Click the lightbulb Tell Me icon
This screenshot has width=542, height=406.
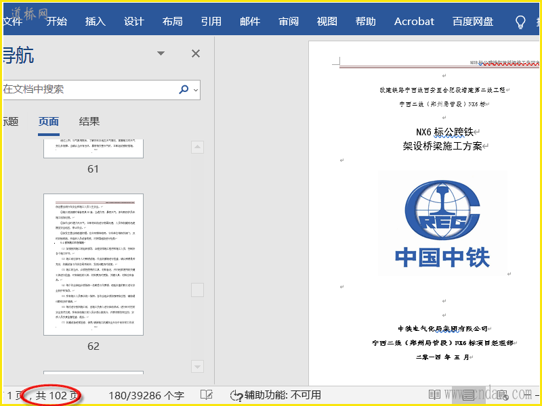pos(520,22)
